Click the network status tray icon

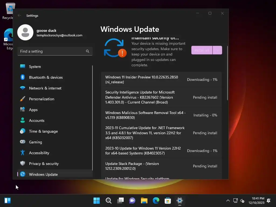(x=235, y=201)
